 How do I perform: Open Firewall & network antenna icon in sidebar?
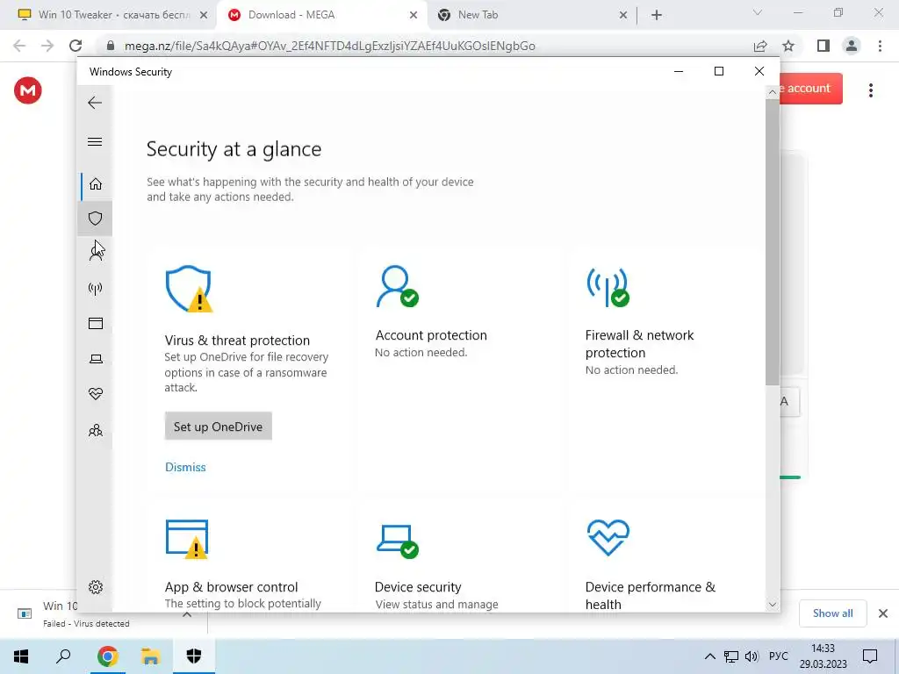[x=95, y=288]
